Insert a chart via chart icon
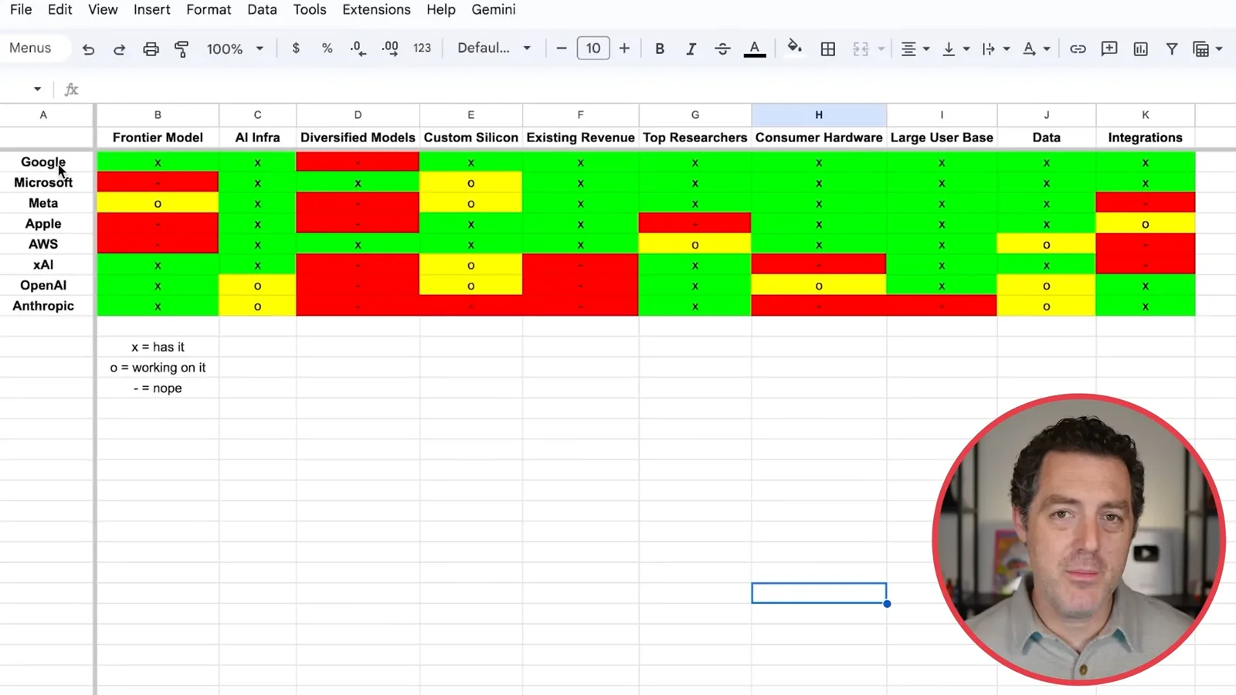 (1140, 49)
